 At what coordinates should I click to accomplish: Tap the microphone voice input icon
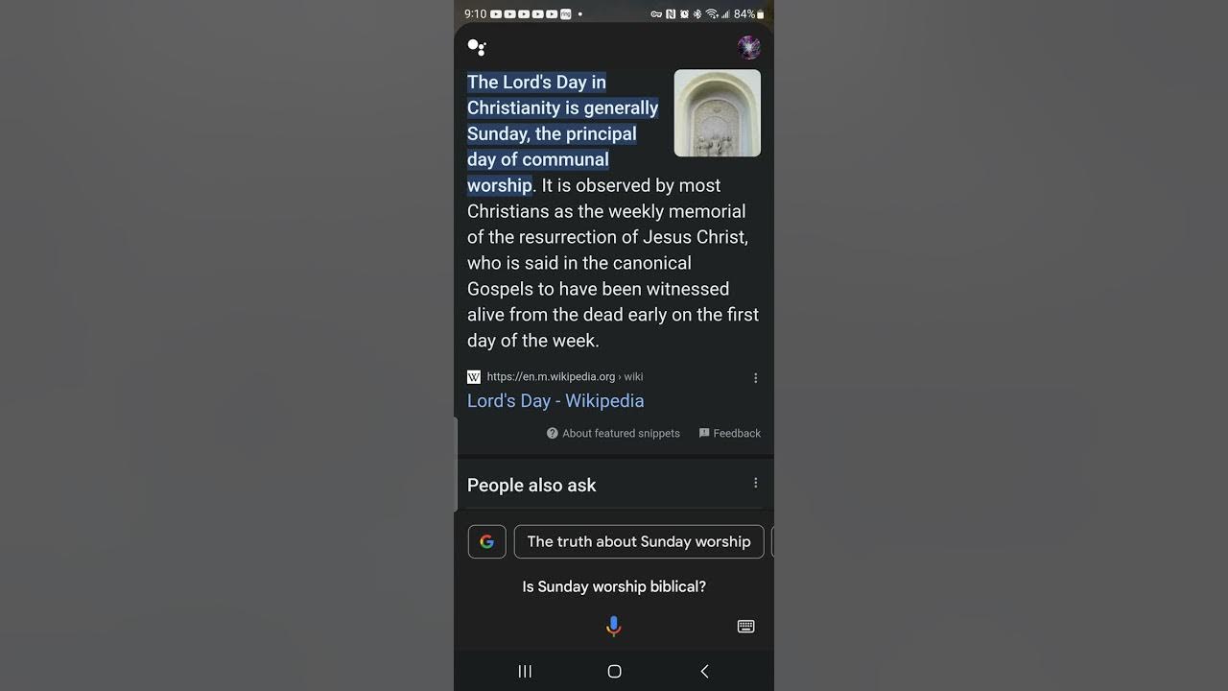click(x=614, y=627)
